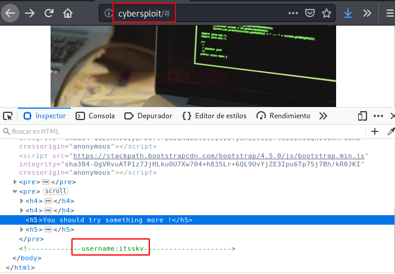Viewport: 395px width, 274px height.
Task: Go to the browser home page
Action: pos(68,13)
